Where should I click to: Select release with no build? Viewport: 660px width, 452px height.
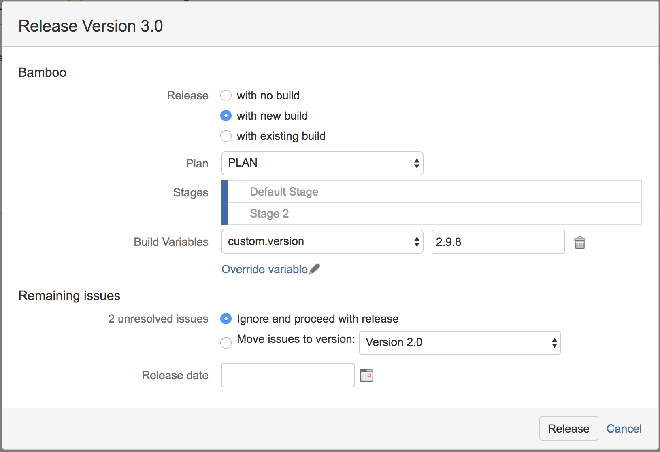[226, 95]
